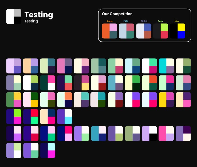The image size is (197, 167).
Task: Select hot pink, cream and lilac palette tile
Action: [166, 133]
